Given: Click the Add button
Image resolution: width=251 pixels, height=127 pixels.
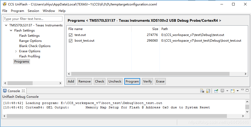Looking at the screenshot, I should pyautogui.click(x=71, y=81).
